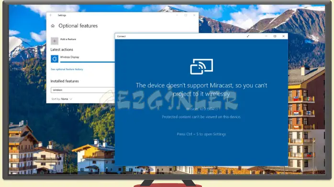Click the Miracast cast icon in Connect window
334x187 pixels.
[201, 66]
